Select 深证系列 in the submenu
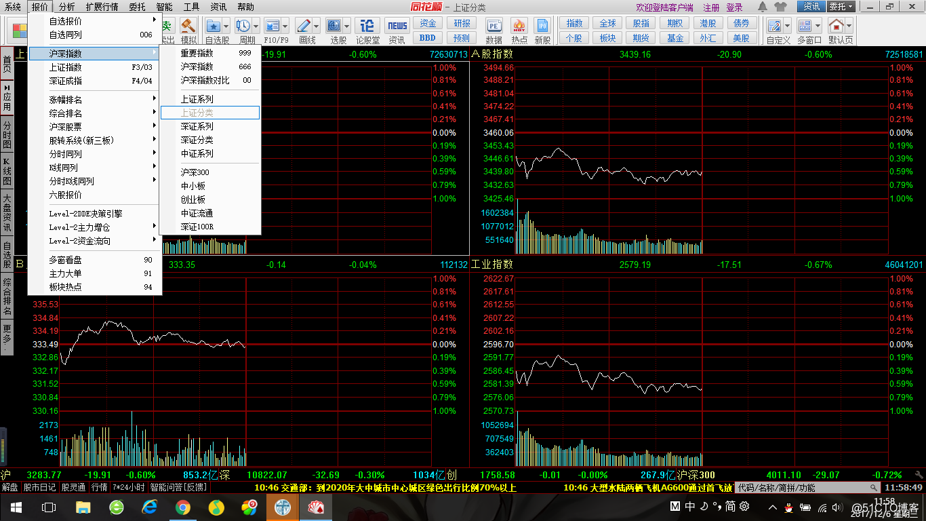926x521 pixels. click(x=210, y=126)
